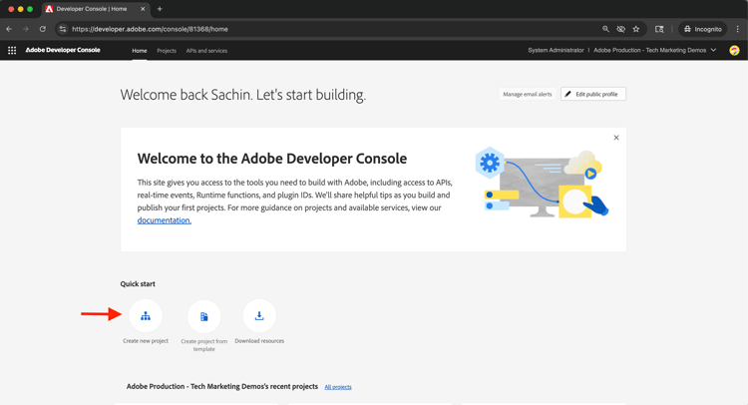Open Create project from template icon
The height and width of the screenshot is (405, 748).
204,316
